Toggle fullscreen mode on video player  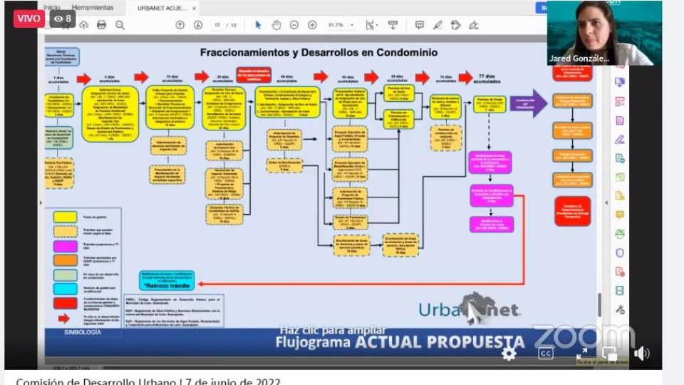click(x=581, y=353)
